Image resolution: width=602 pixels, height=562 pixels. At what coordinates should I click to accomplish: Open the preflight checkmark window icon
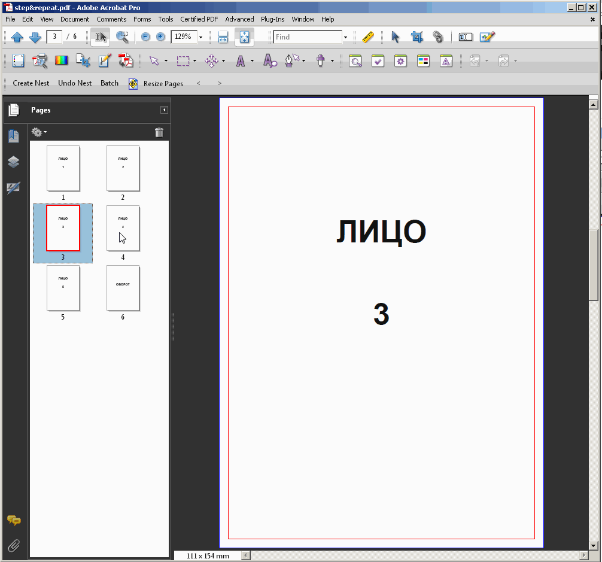378,61
